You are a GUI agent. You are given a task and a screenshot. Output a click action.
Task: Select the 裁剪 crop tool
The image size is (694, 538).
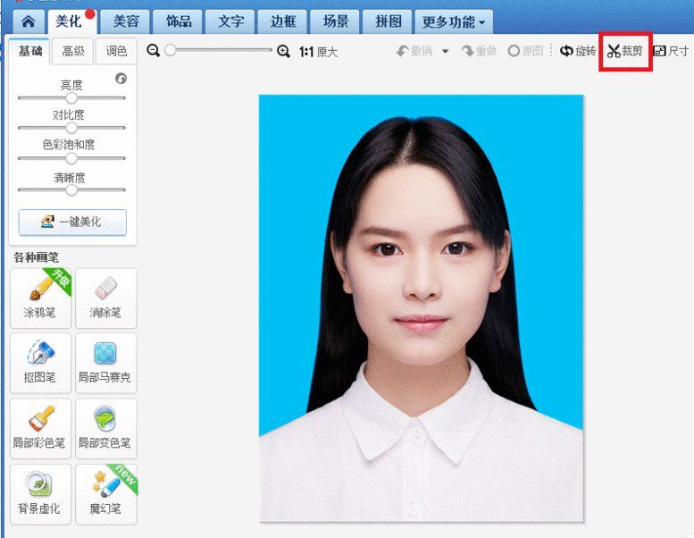pos(625,51)
